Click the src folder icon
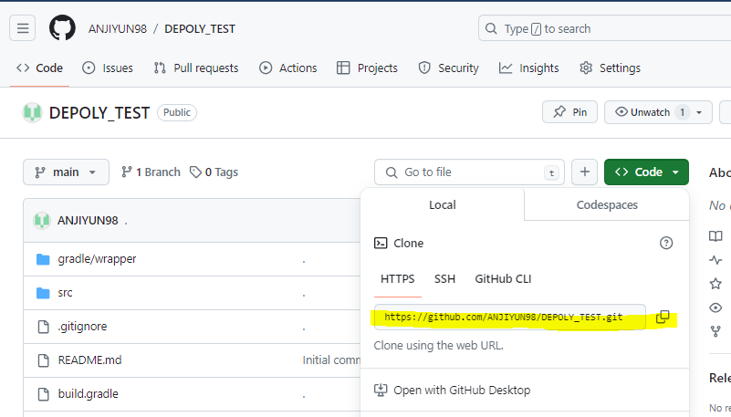Screen dimensions: 731x417 [x=43, y=293]
